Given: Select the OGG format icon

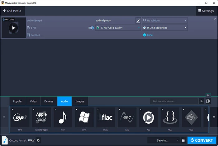Looking at the screenshot, I should (191, 117).
